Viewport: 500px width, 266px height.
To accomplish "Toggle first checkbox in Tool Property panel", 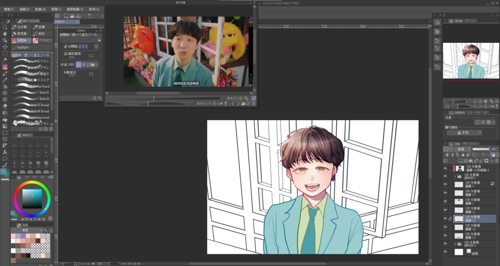I will (66, 46).
